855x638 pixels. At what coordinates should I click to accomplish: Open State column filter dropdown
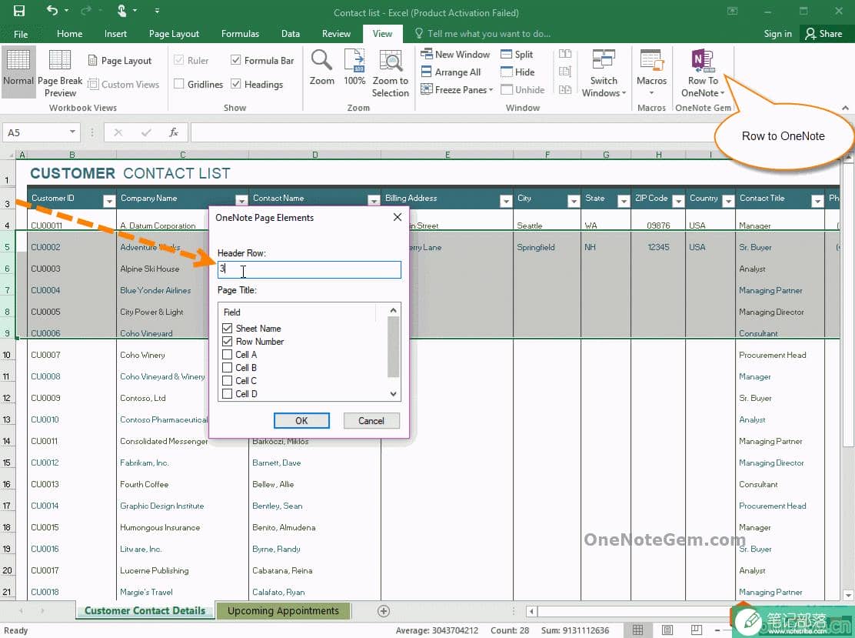624,202
